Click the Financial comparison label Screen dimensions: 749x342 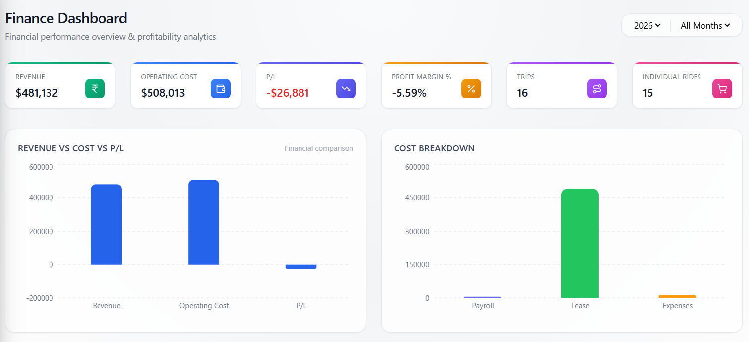coord(319,148)
